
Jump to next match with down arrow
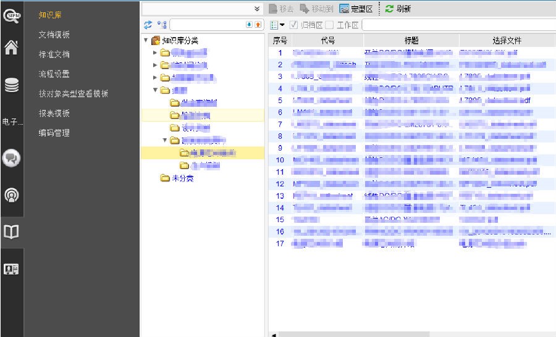pyautogui.click(x=249, y=25)
